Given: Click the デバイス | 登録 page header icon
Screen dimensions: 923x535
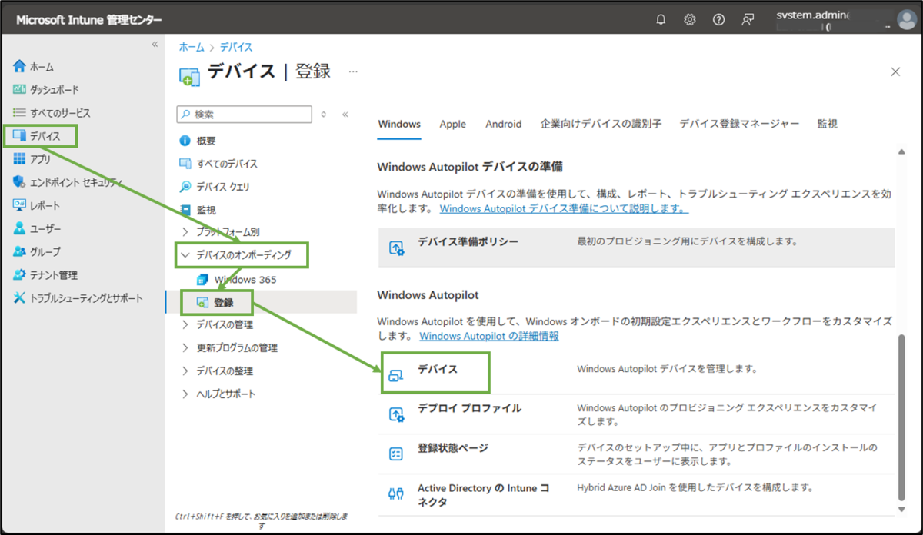Looking at the screenshot, I should 189,76.
